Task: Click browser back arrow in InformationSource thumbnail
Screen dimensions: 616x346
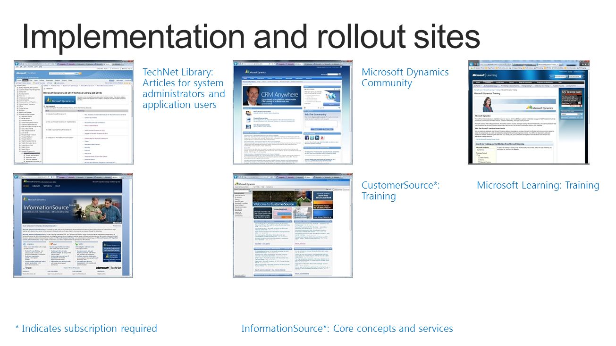Action: (16, 177)
